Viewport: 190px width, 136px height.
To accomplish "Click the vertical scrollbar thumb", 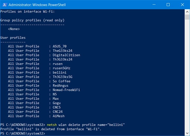I will [x=187, y=17].
